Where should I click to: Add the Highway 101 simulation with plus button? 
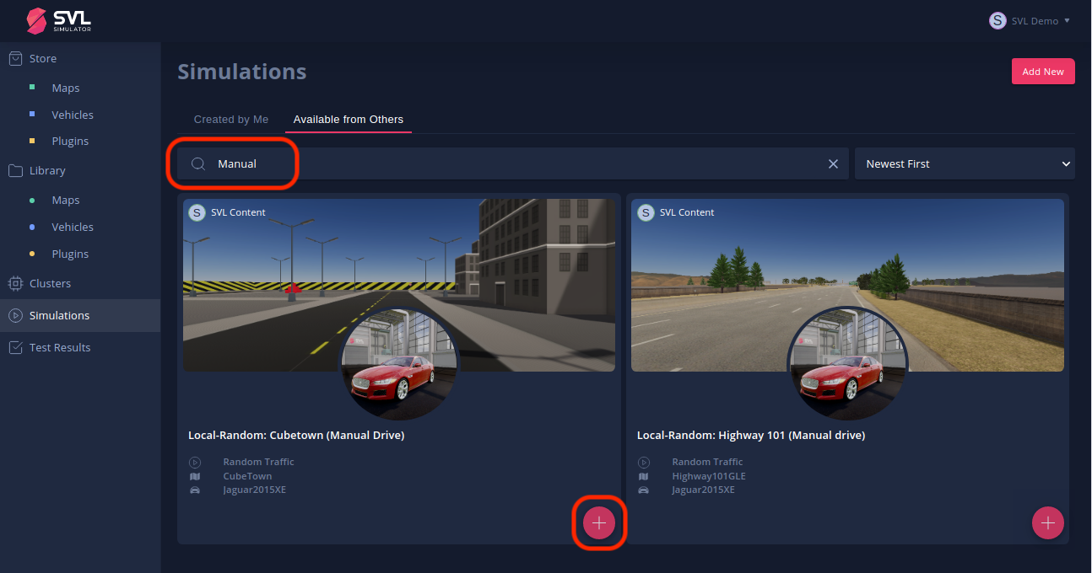point(1048,523)
